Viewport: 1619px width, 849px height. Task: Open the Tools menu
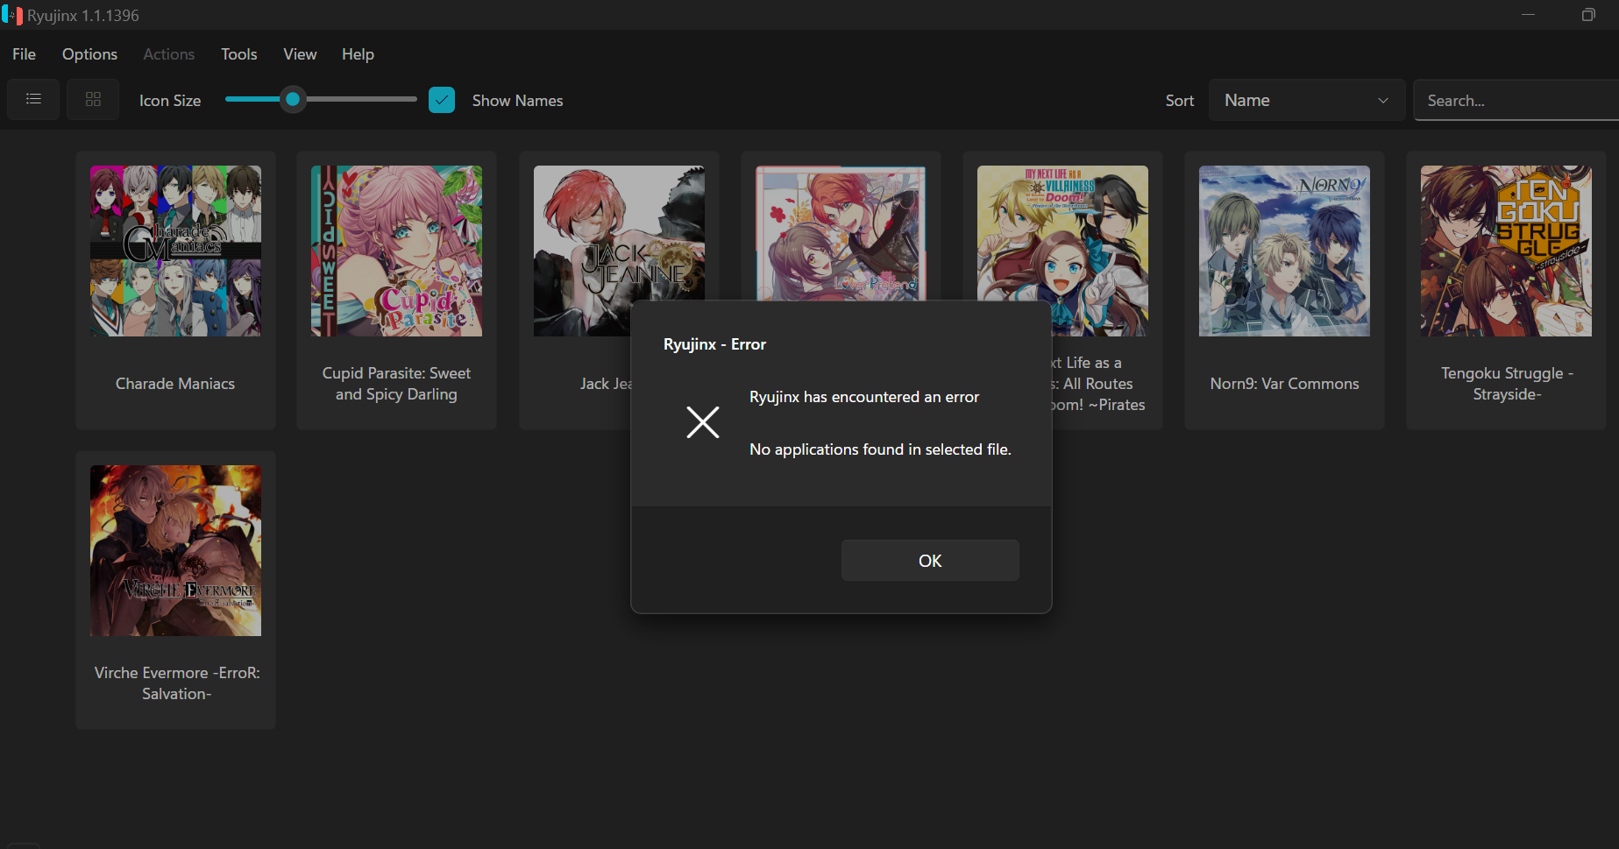coord(239,54)
